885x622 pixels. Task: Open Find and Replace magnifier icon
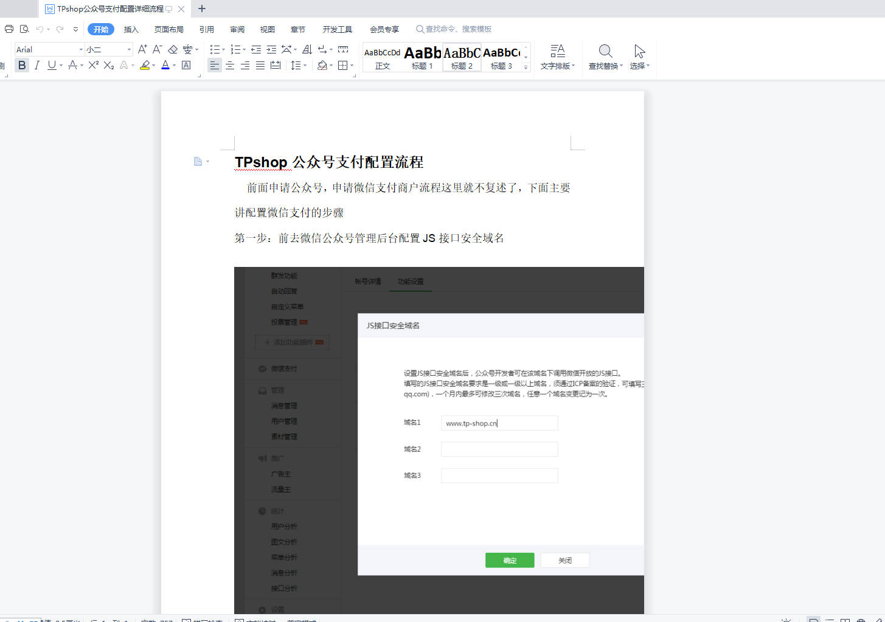605,51
